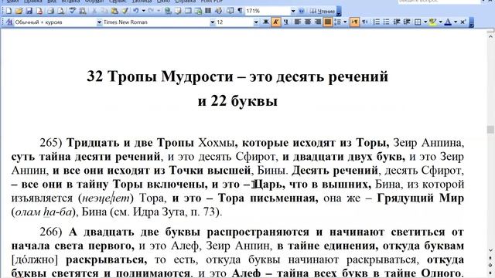Click the vertical scrollbar thumb
The image size is (495, 278).
click(490, 130)
